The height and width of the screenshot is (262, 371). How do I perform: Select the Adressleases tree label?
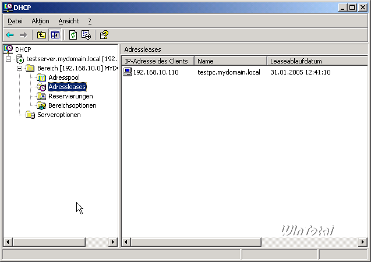pos(67,87)
